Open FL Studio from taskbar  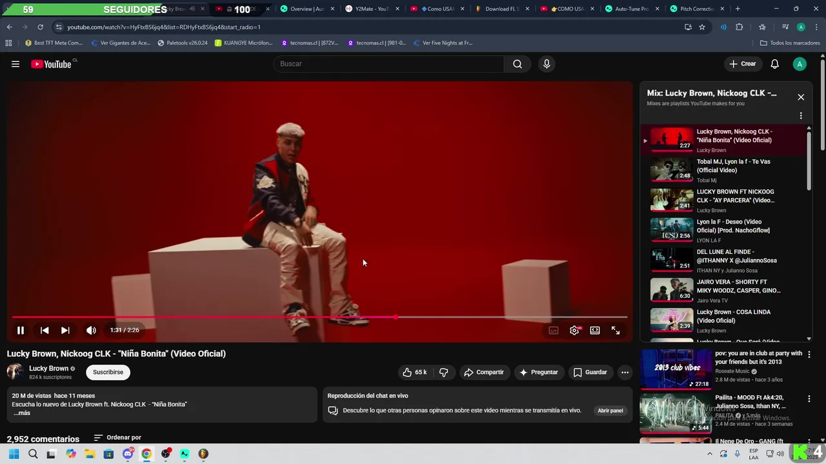[203, 454]
